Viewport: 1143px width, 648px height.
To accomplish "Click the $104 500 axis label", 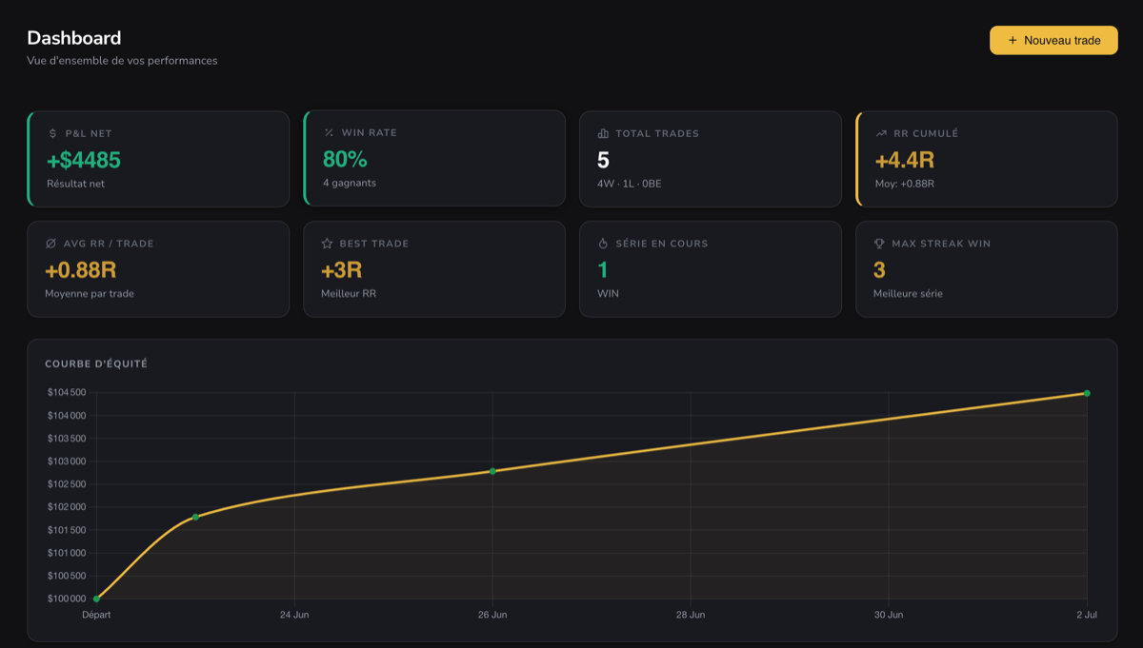I will click(x=66, y=392).
